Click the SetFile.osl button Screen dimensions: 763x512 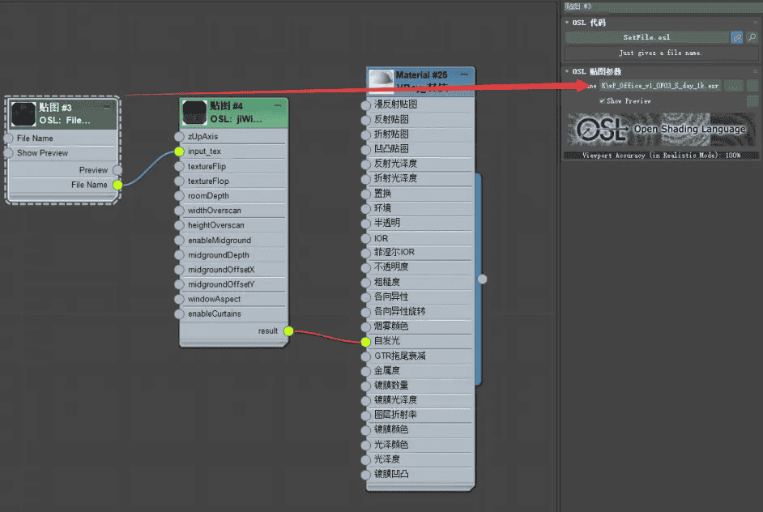[646, 37]
